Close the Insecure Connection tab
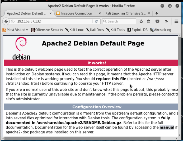The width and height of the screenshot is (183, 141). coord(100,13)
